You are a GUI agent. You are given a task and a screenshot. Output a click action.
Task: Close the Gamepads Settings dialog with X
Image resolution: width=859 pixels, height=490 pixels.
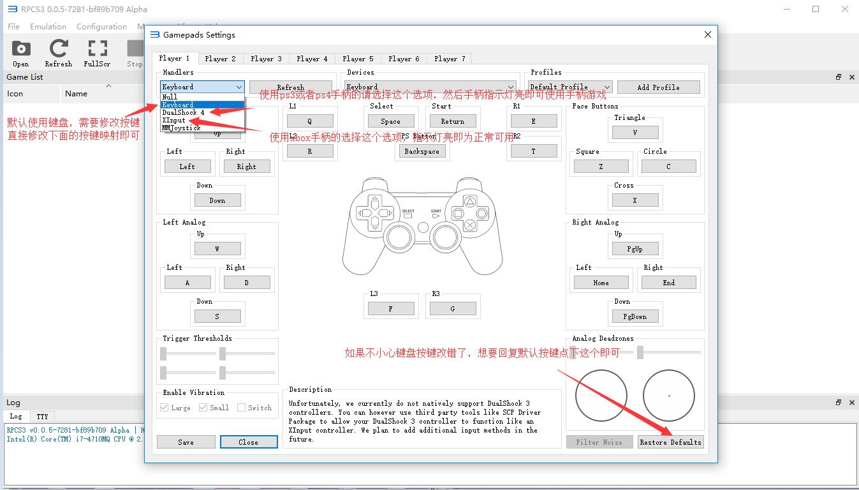707,34
